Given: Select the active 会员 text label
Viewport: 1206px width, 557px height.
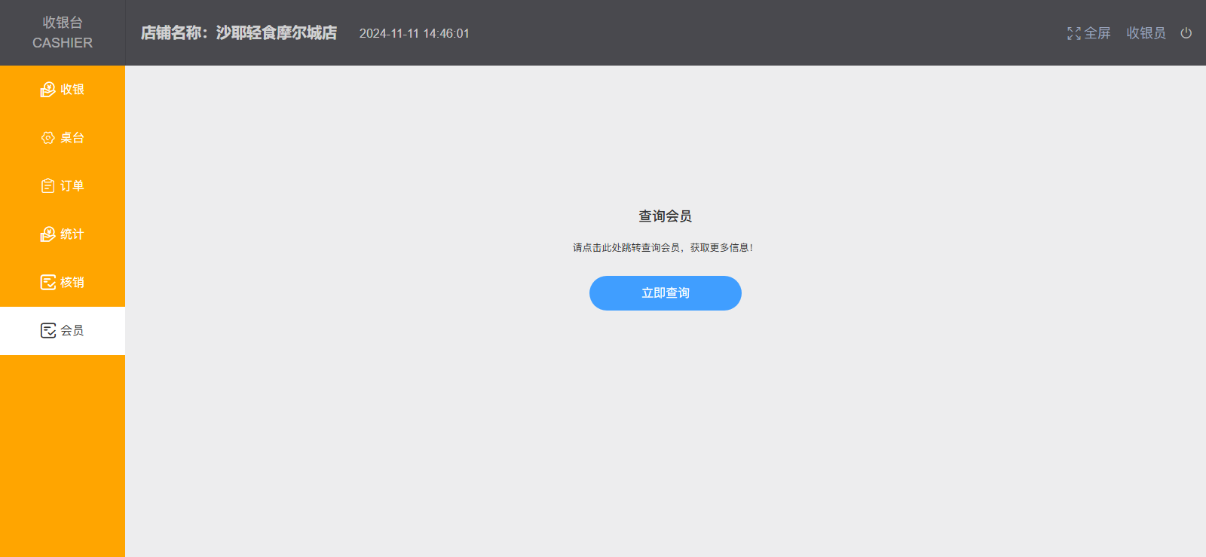Looking at the screenshot, I should (x=72, y=331).
